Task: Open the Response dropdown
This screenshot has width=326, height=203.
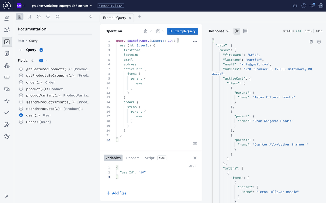Action: (219, 31)
